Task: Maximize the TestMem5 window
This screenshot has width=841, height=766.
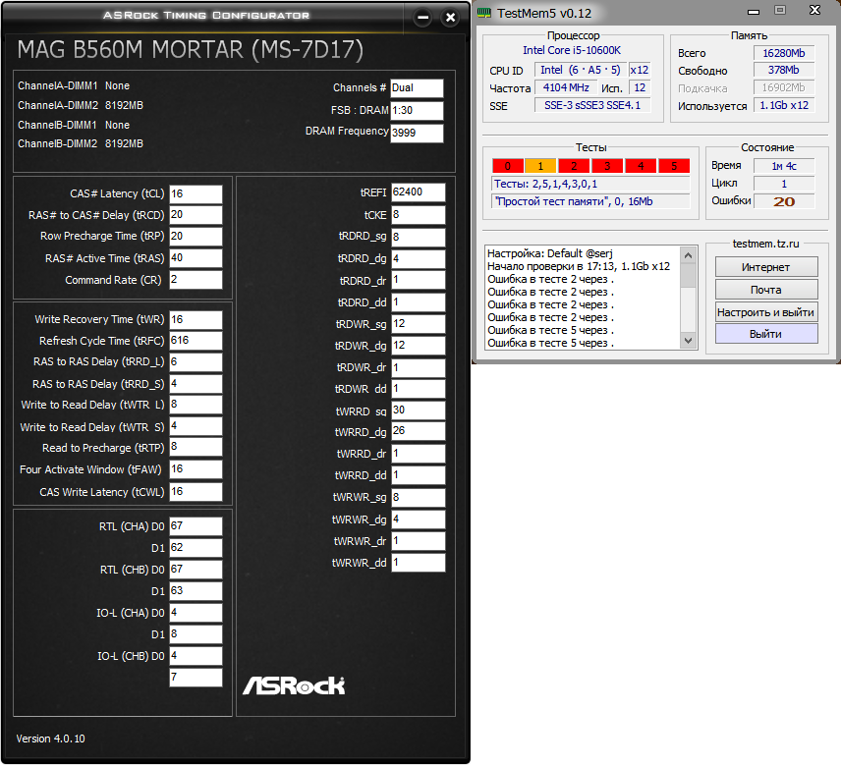Action: pos(780,10)
